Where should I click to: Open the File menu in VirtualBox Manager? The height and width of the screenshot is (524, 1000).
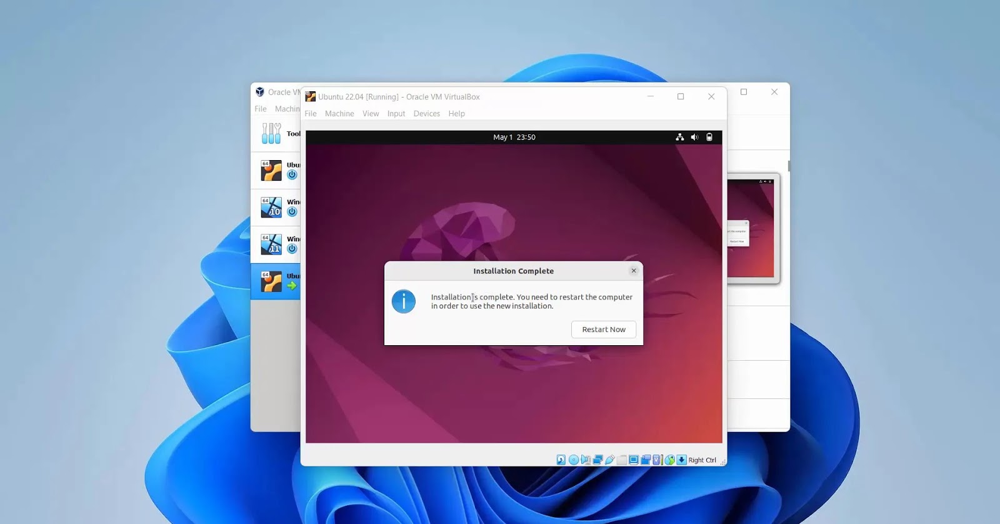coord(261,109)
